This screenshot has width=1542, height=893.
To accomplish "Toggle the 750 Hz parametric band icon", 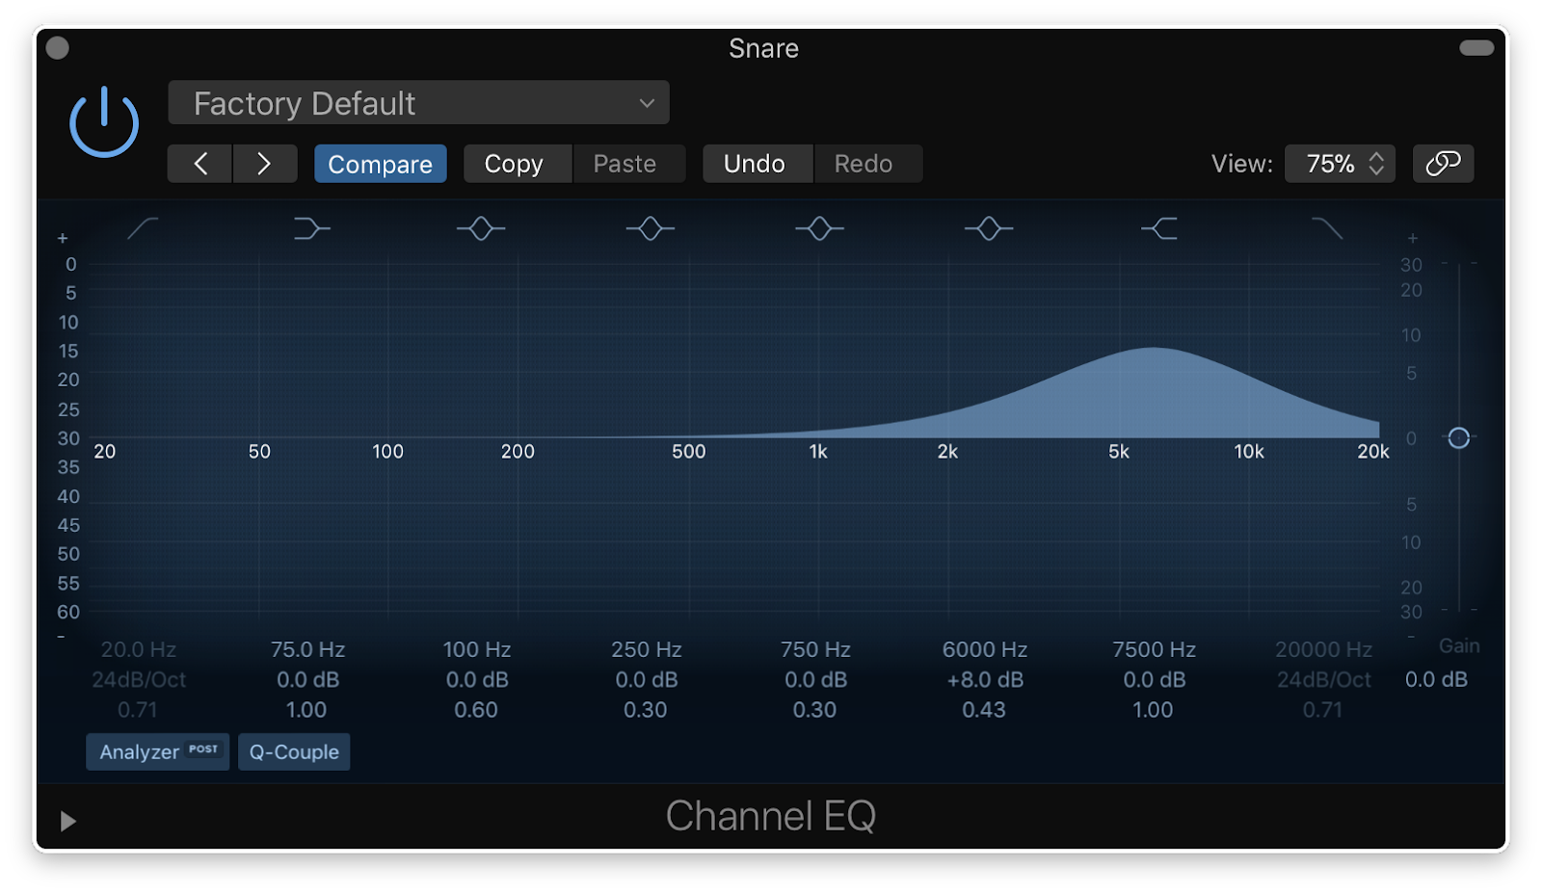I will [819, 228].
